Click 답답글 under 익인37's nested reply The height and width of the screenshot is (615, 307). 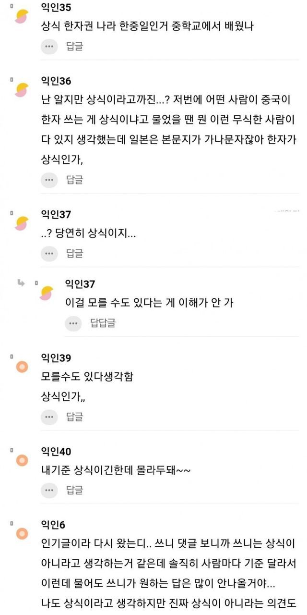(103, 323)
